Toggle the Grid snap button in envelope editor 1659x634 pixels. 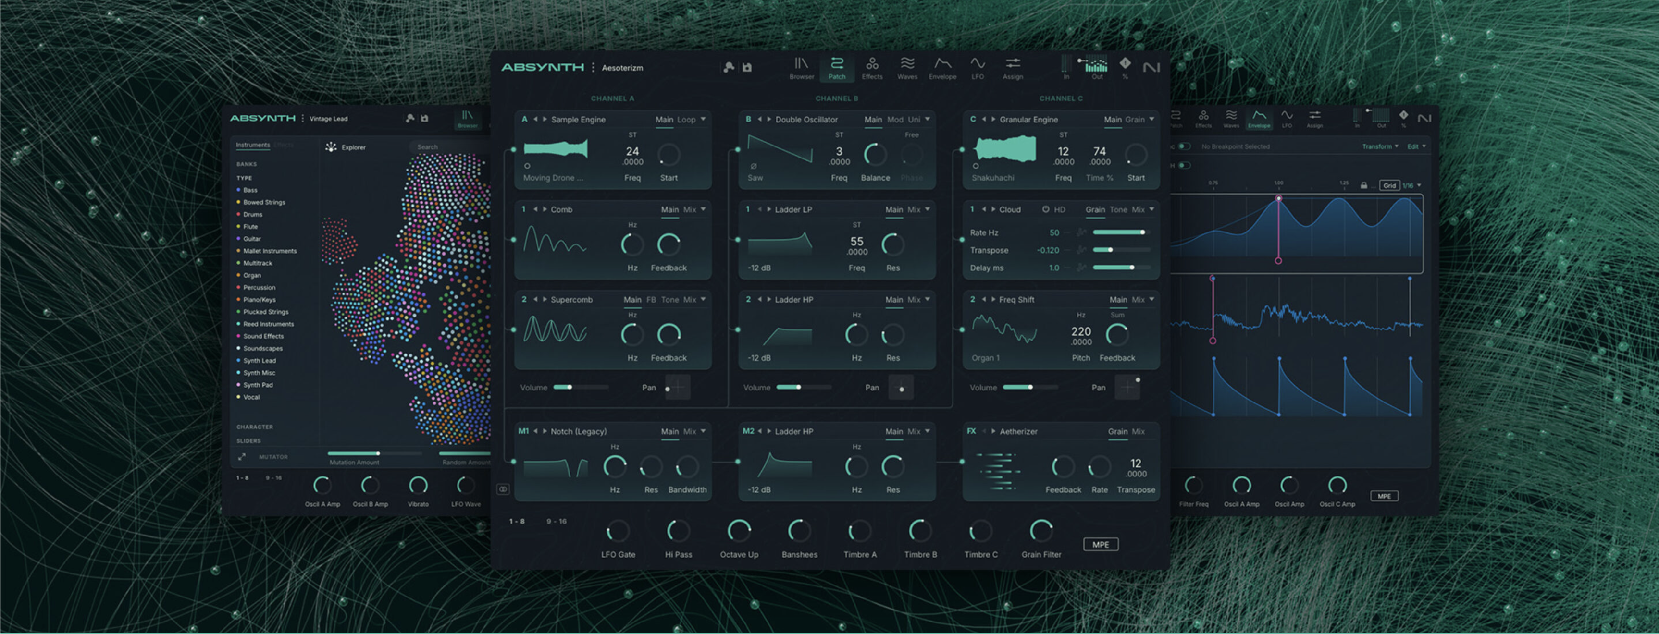(1389, 185)
